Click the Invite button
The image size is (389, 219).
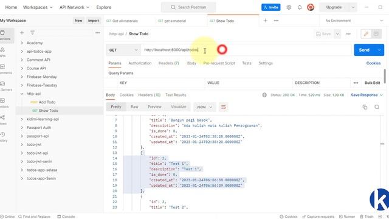pyautogui.click(x=270, y=7)
